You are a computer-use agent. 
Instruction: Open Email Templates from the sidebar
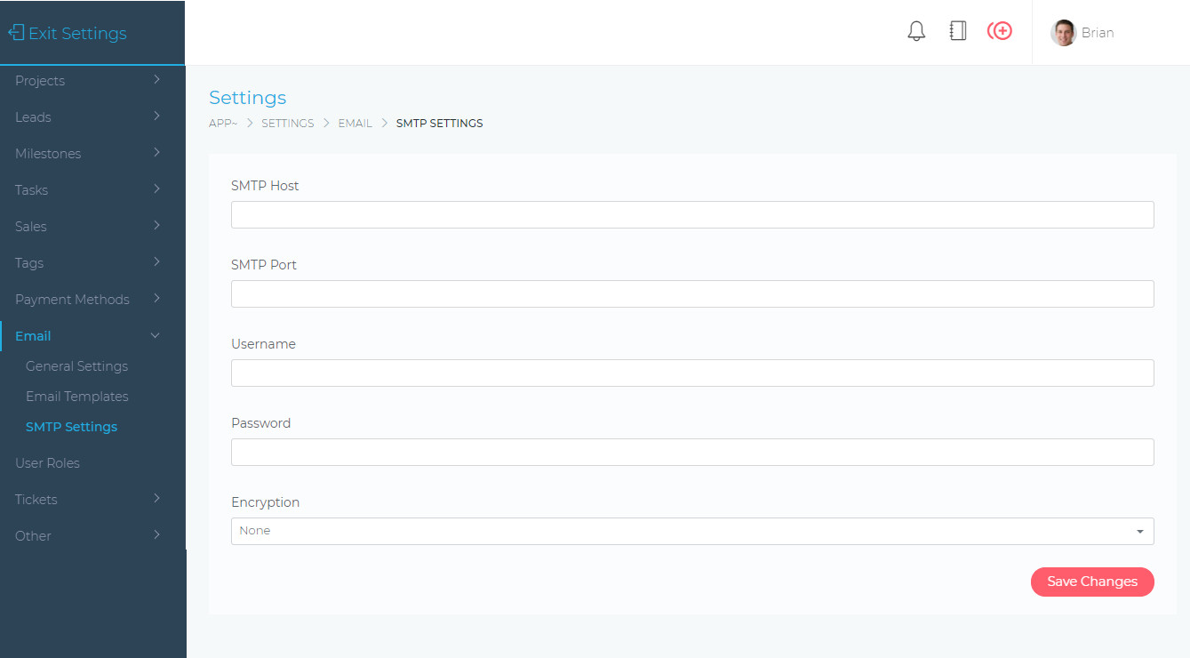(x=76, y=396)
